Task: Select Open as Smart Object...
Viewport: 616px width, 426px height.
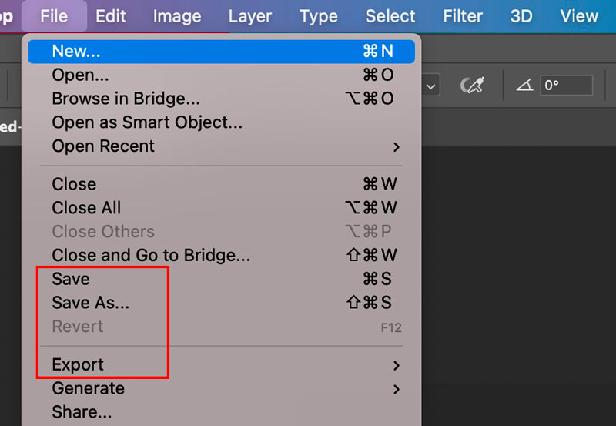Action: pyautogui.click(x=147, y=122)
